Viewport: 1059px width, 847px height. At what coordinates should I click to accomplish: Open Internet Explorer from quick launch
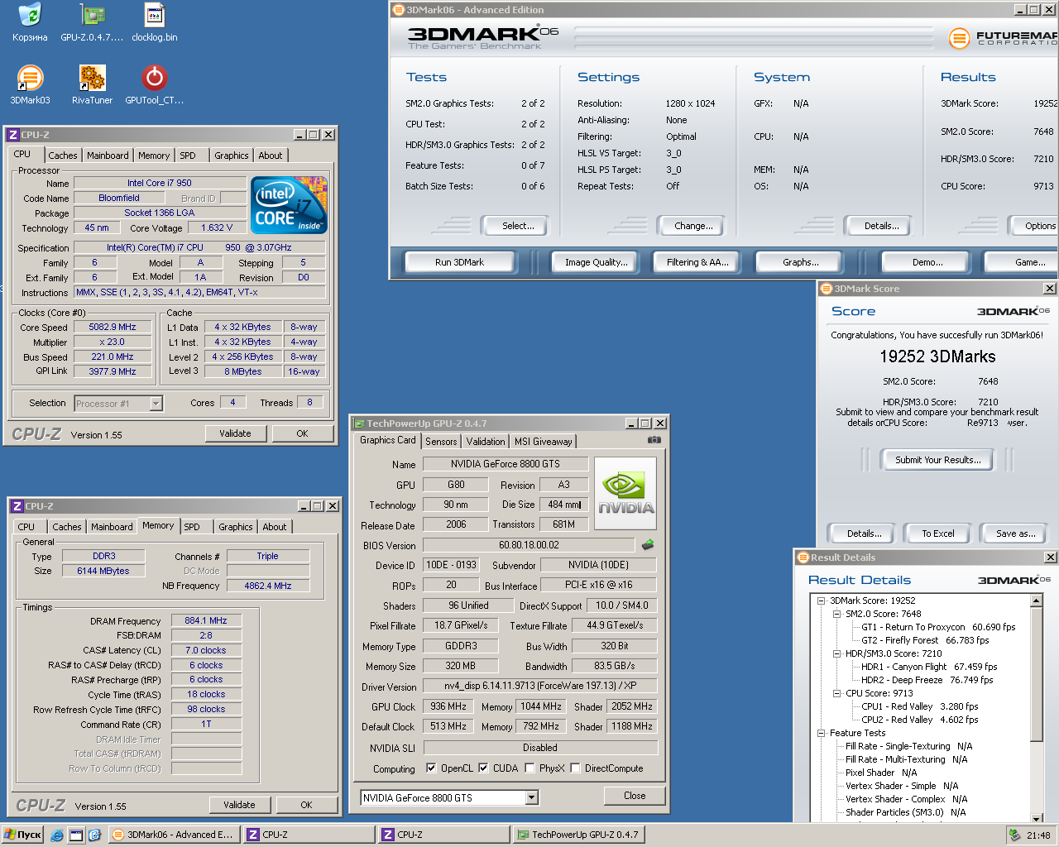tap(57, 835)
